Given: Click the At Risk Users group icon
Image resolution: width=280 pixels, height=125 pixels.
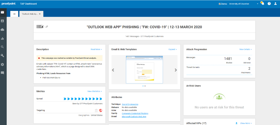Looking at the screenshot, I should pyautogui.click(x=219, y=97).
